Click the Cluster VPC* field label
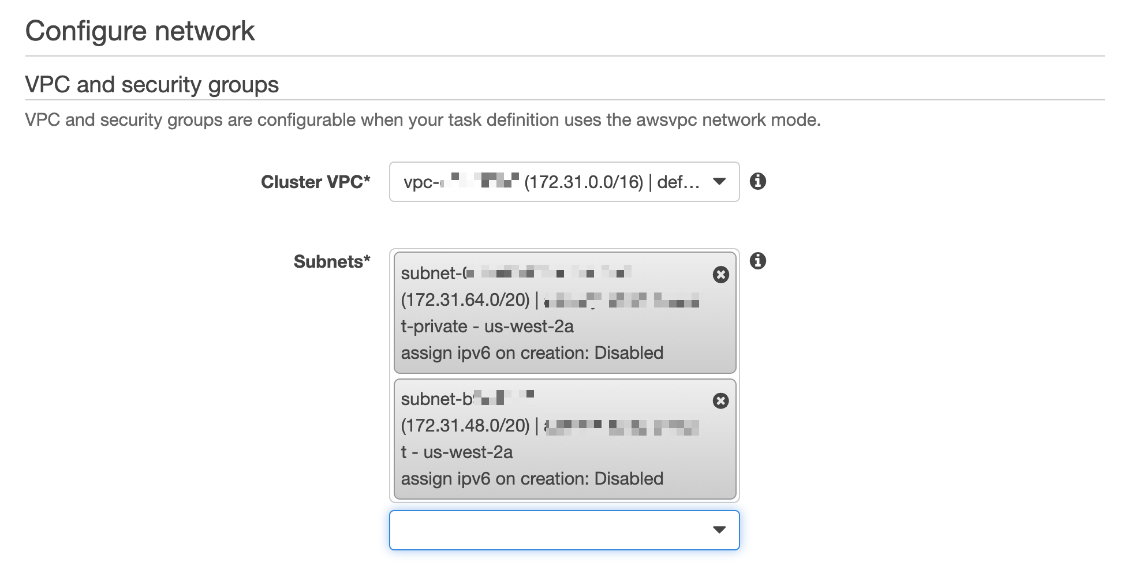Viewport: 1128px width, 570px height. click(316, 182)
